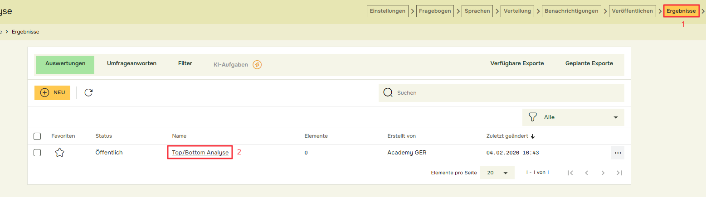Viewport: 706px width, 197px height.
Task: Open the Top/Bottom Analyse link
Action: click(x=200, y=153)
